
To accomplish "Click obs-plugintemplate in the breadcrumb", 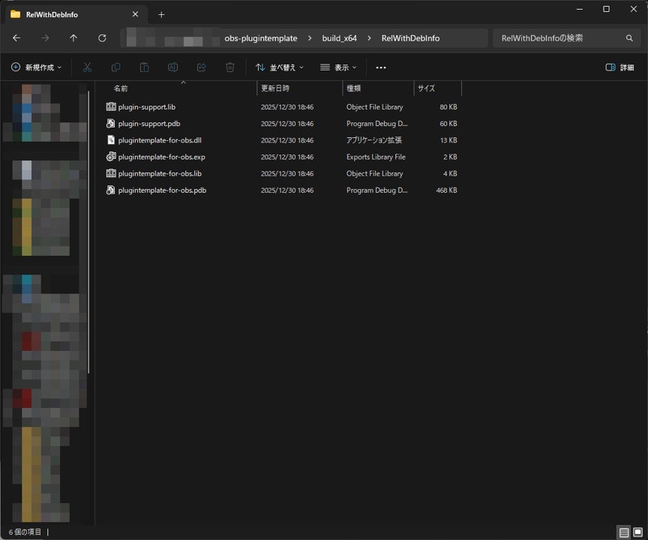I will pos(261,38).
